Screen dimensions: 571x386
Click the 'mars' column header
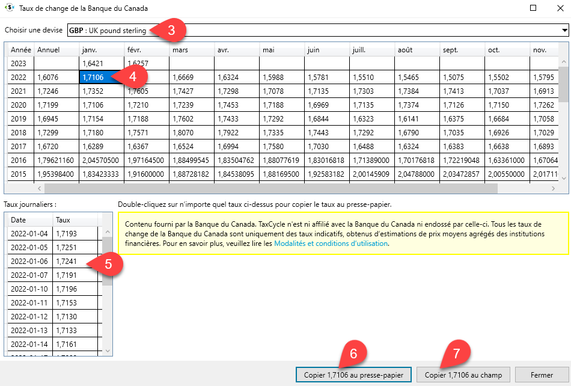tap(192, 50)
